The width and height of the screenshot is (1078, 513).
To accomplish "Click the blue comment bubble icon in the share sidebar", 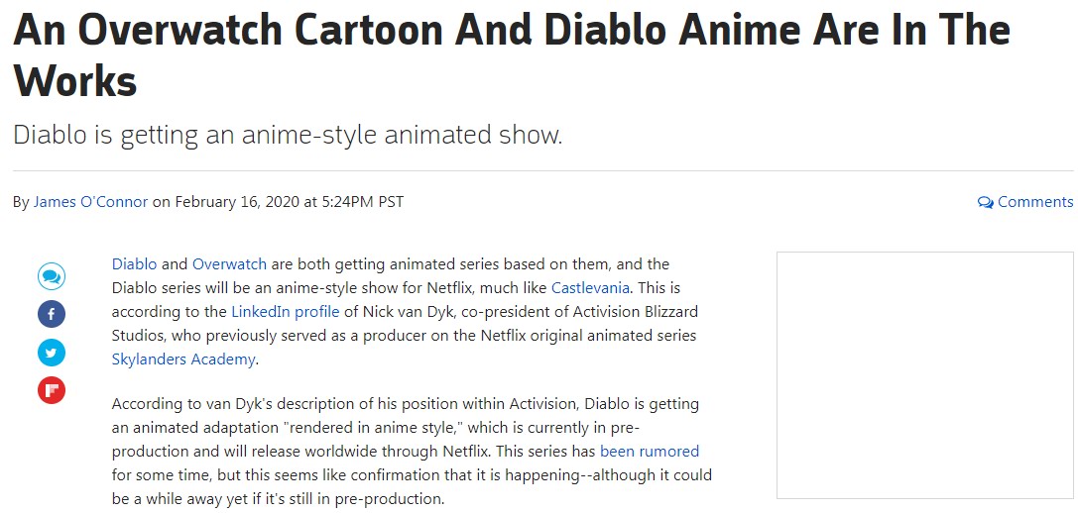I will (52, 276).
